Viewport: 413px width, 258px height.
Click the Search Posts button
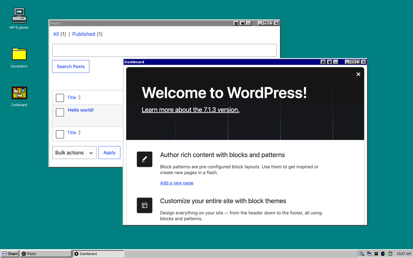click(x=71, y=66)
